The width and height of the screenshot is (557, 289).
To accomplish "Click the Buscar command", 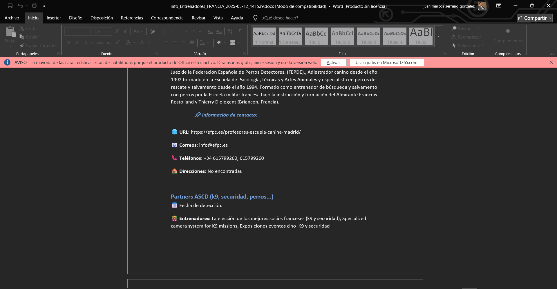I will tap(461, 29).
